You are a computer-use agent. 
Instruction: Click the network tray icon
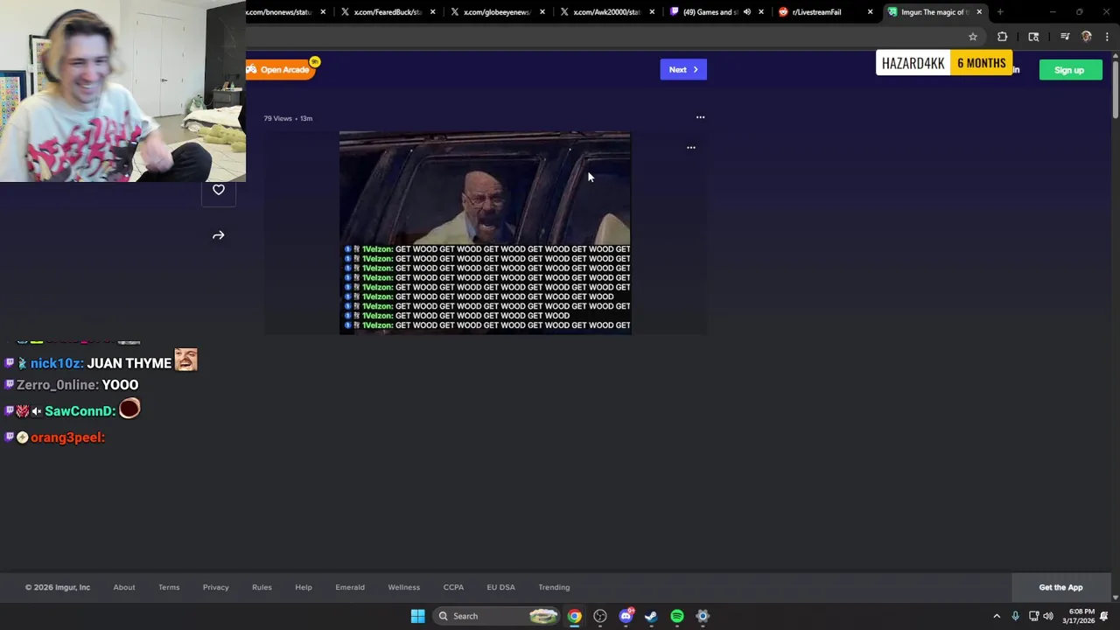tap(1033, 616)
